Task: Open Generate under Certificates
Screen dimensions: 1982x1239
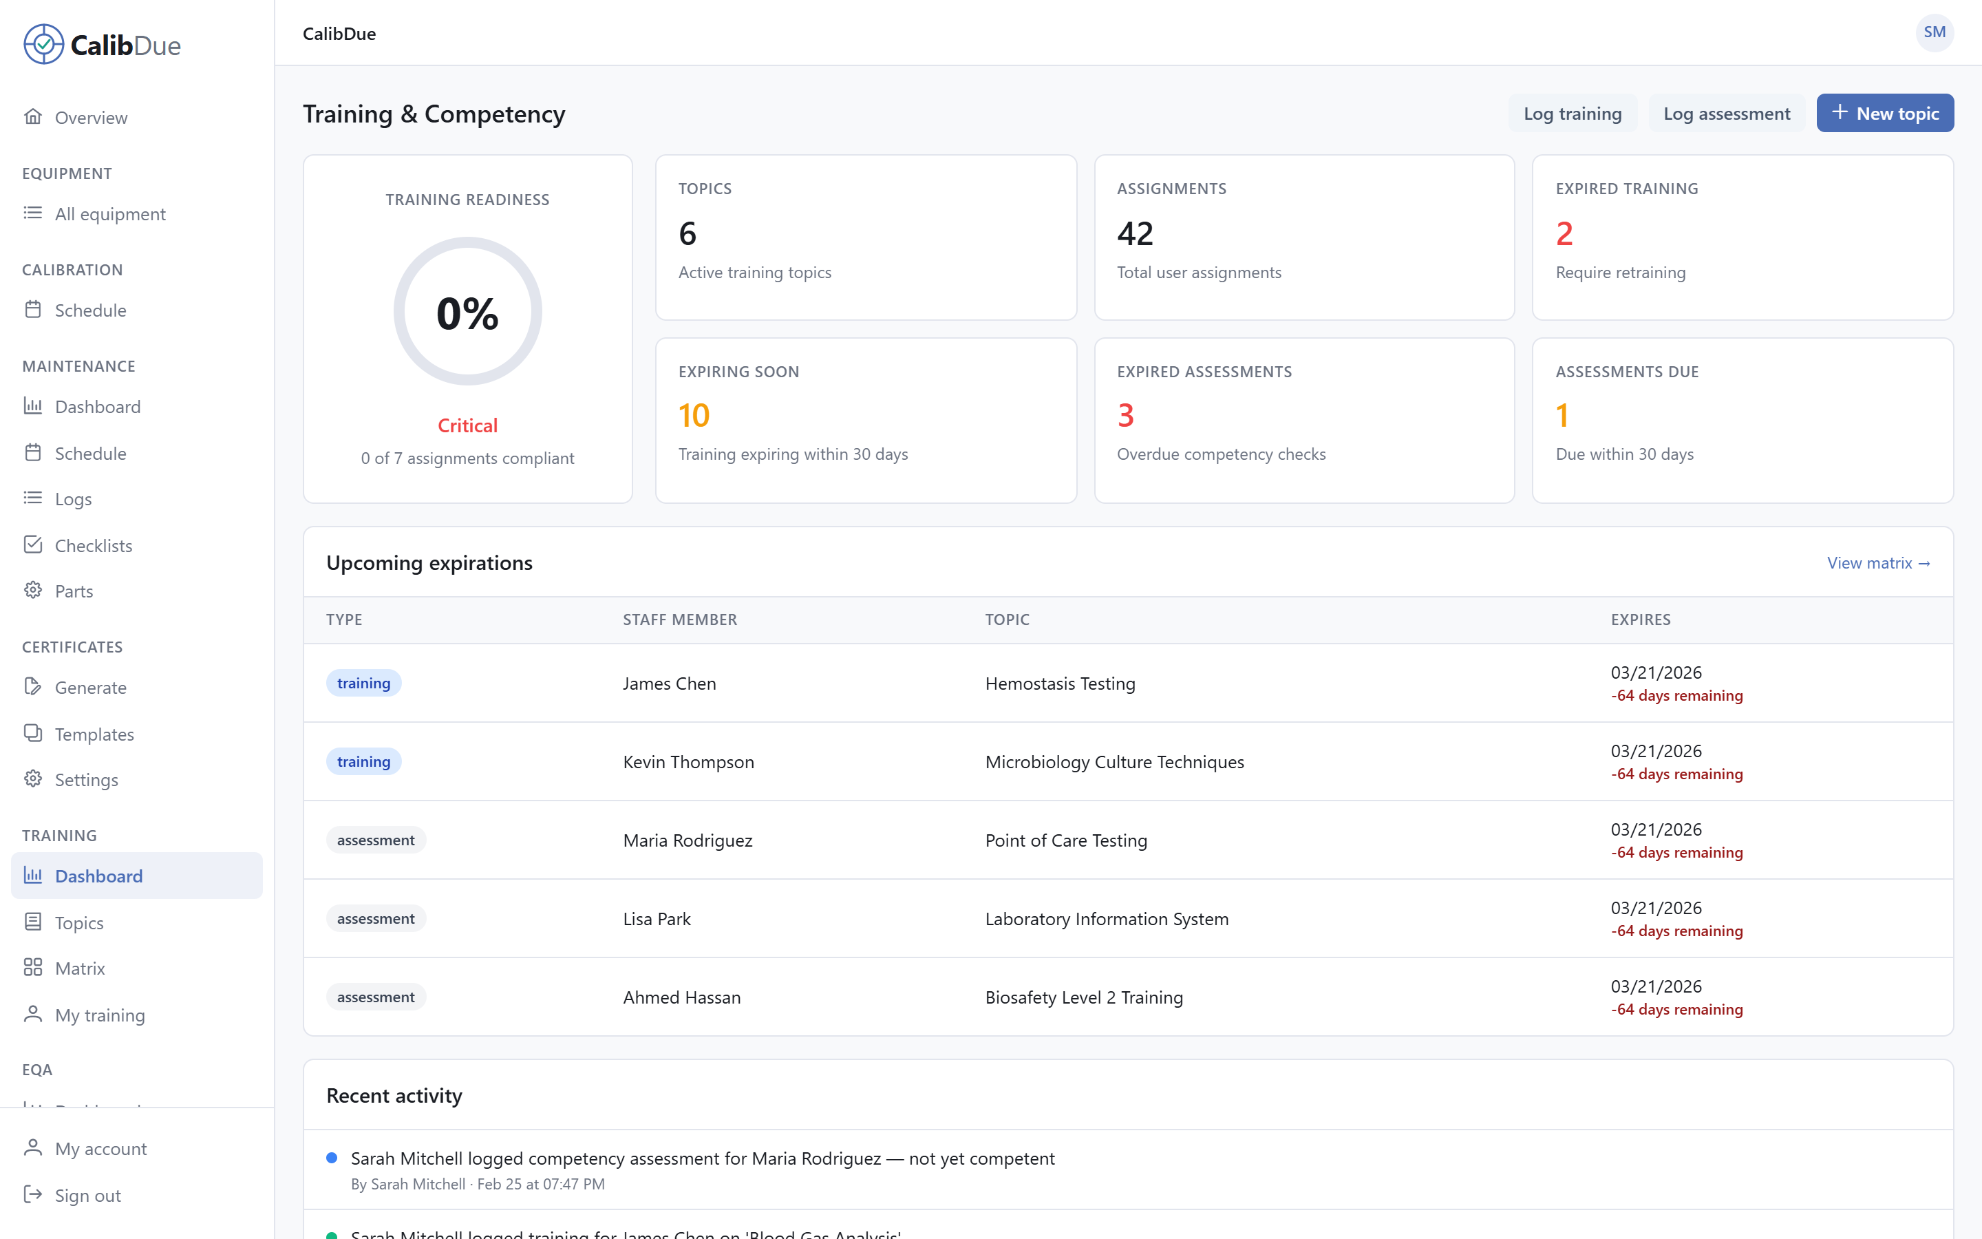Action: tap(137, 688)
